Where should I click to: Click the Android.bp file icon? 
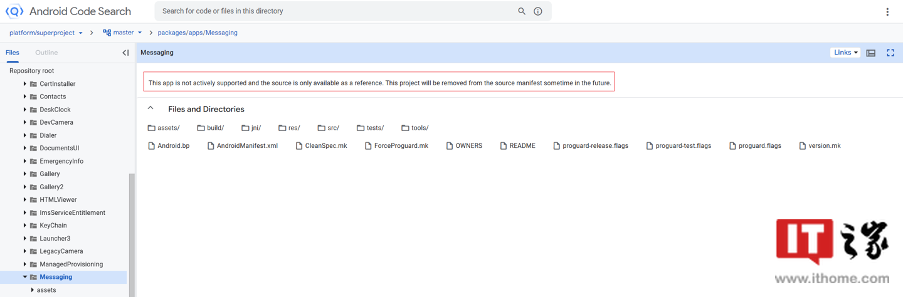point(151,145)
